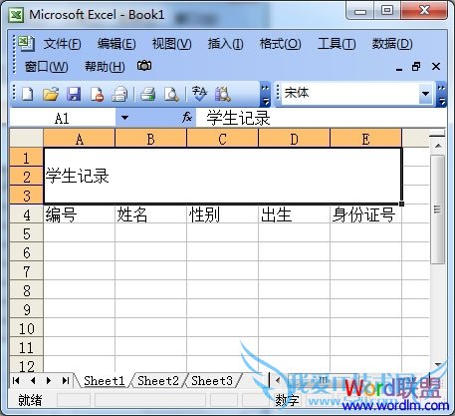Click vertical scrollbar up arrow

(438, 146)
